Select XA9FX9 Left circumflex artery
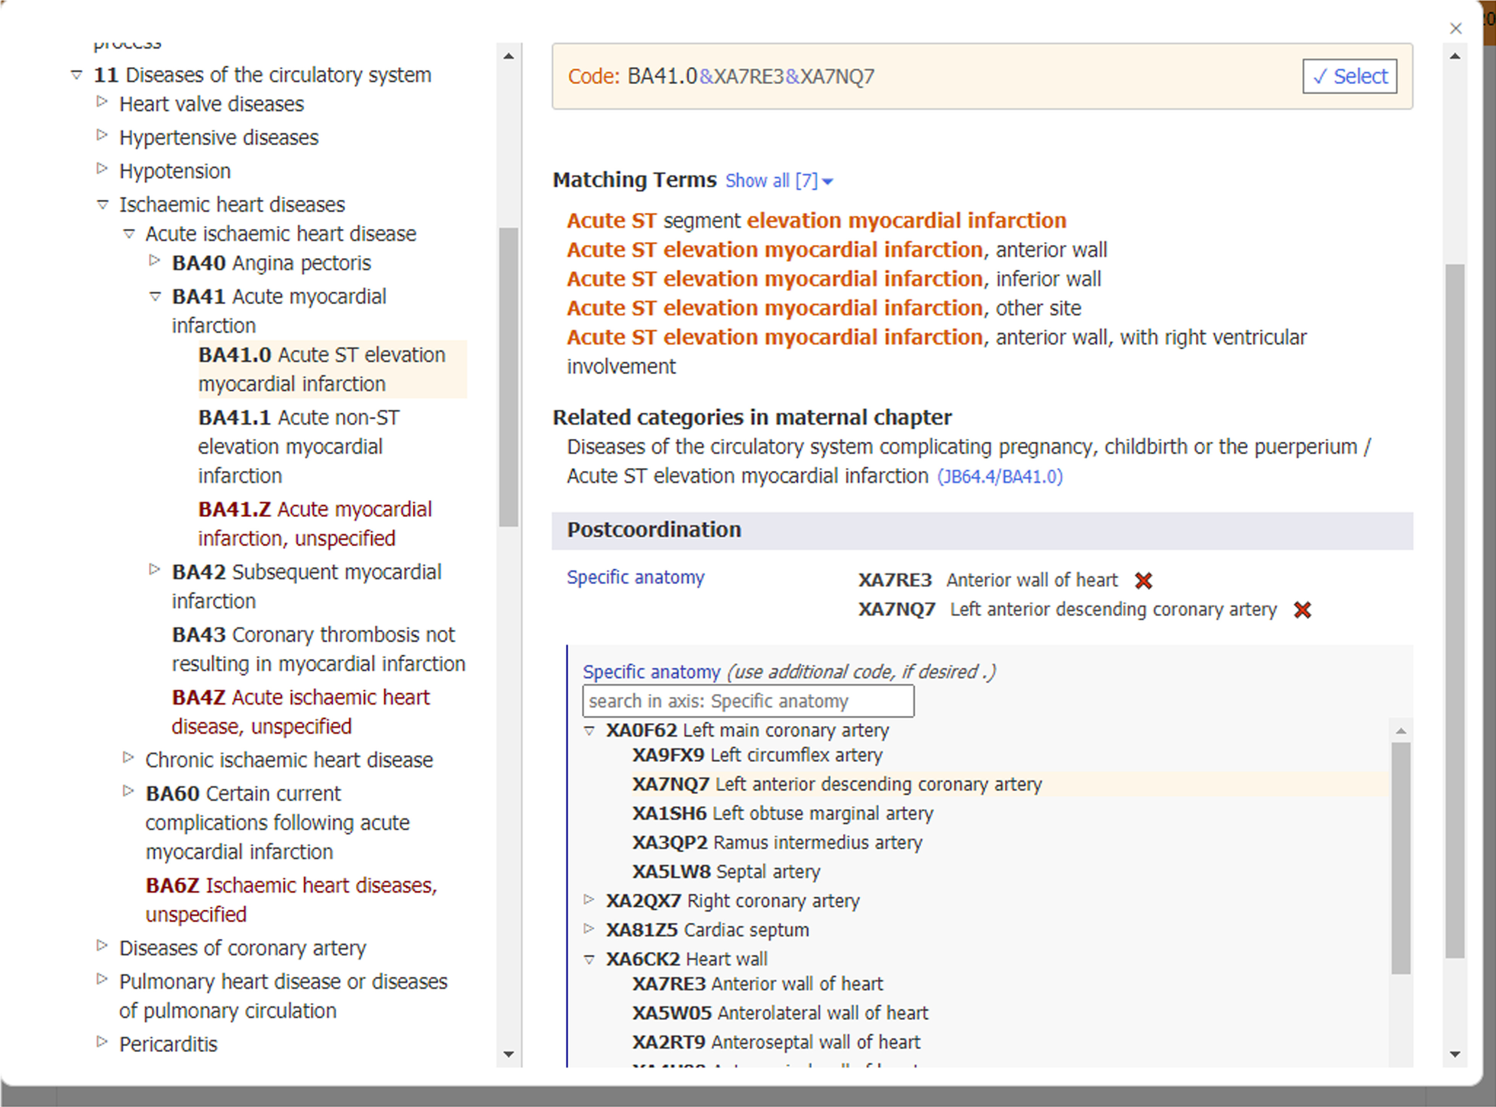The width and height of the screenshot is (1496, 1107). [757, 755]
